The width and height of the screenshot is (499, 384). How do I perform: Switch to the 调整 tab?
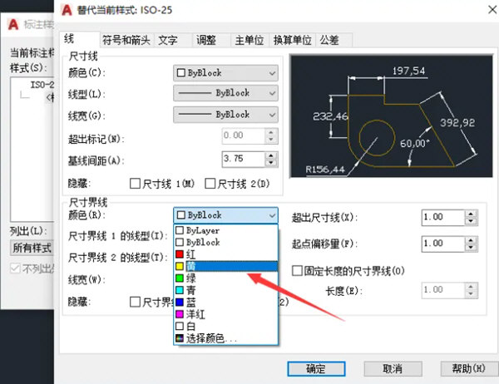click(211, 41)
